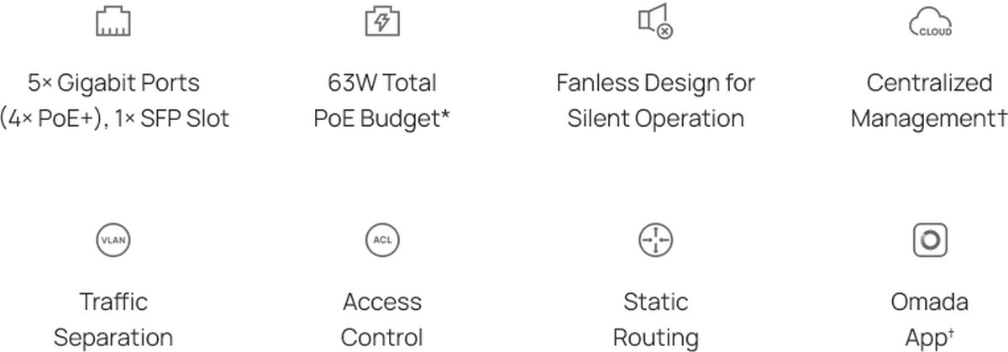Click the 'Static Routing' label
Image resolution: width=1008 pixels, height=352 pixels.
tap(655, 319)
